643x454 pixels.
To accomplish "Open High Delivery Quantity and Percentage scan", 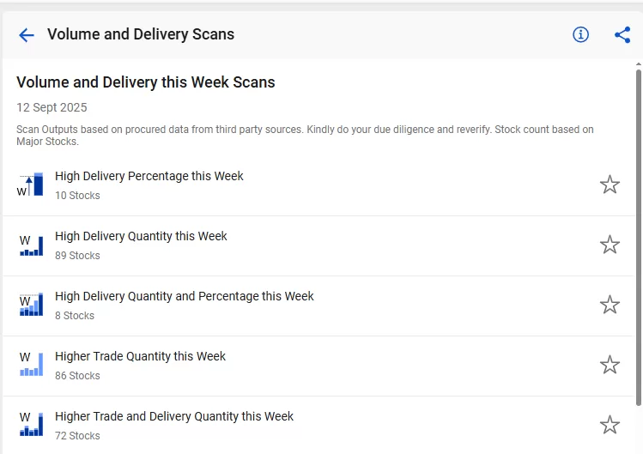I will click(x=185, y=296).
